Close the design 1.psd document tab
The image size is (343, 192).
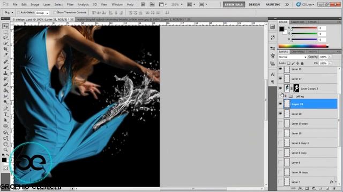72,20
